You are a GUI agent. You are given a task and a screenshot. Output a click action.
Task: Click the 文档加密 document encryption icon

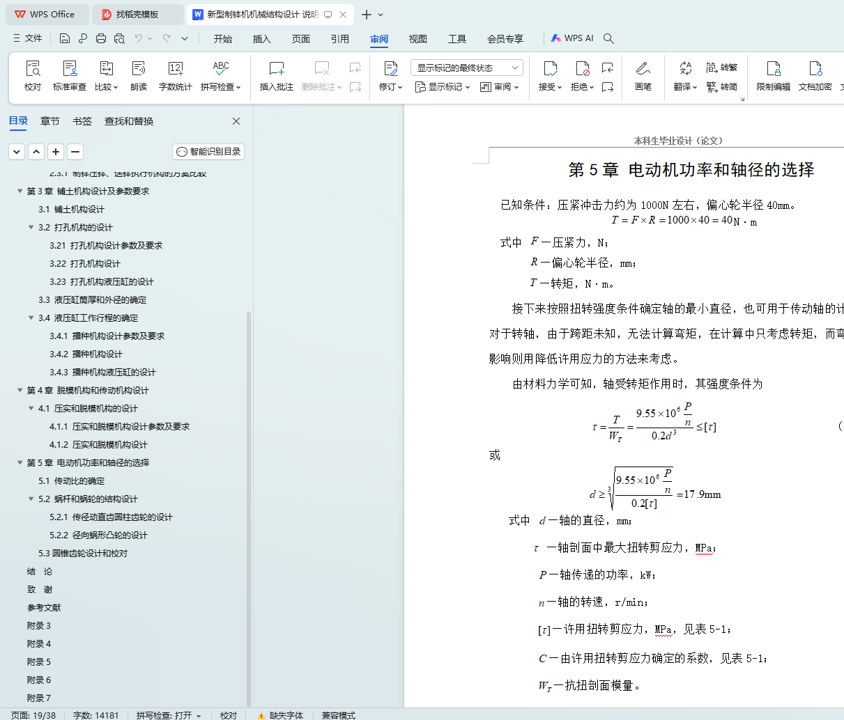coord(815,76)
